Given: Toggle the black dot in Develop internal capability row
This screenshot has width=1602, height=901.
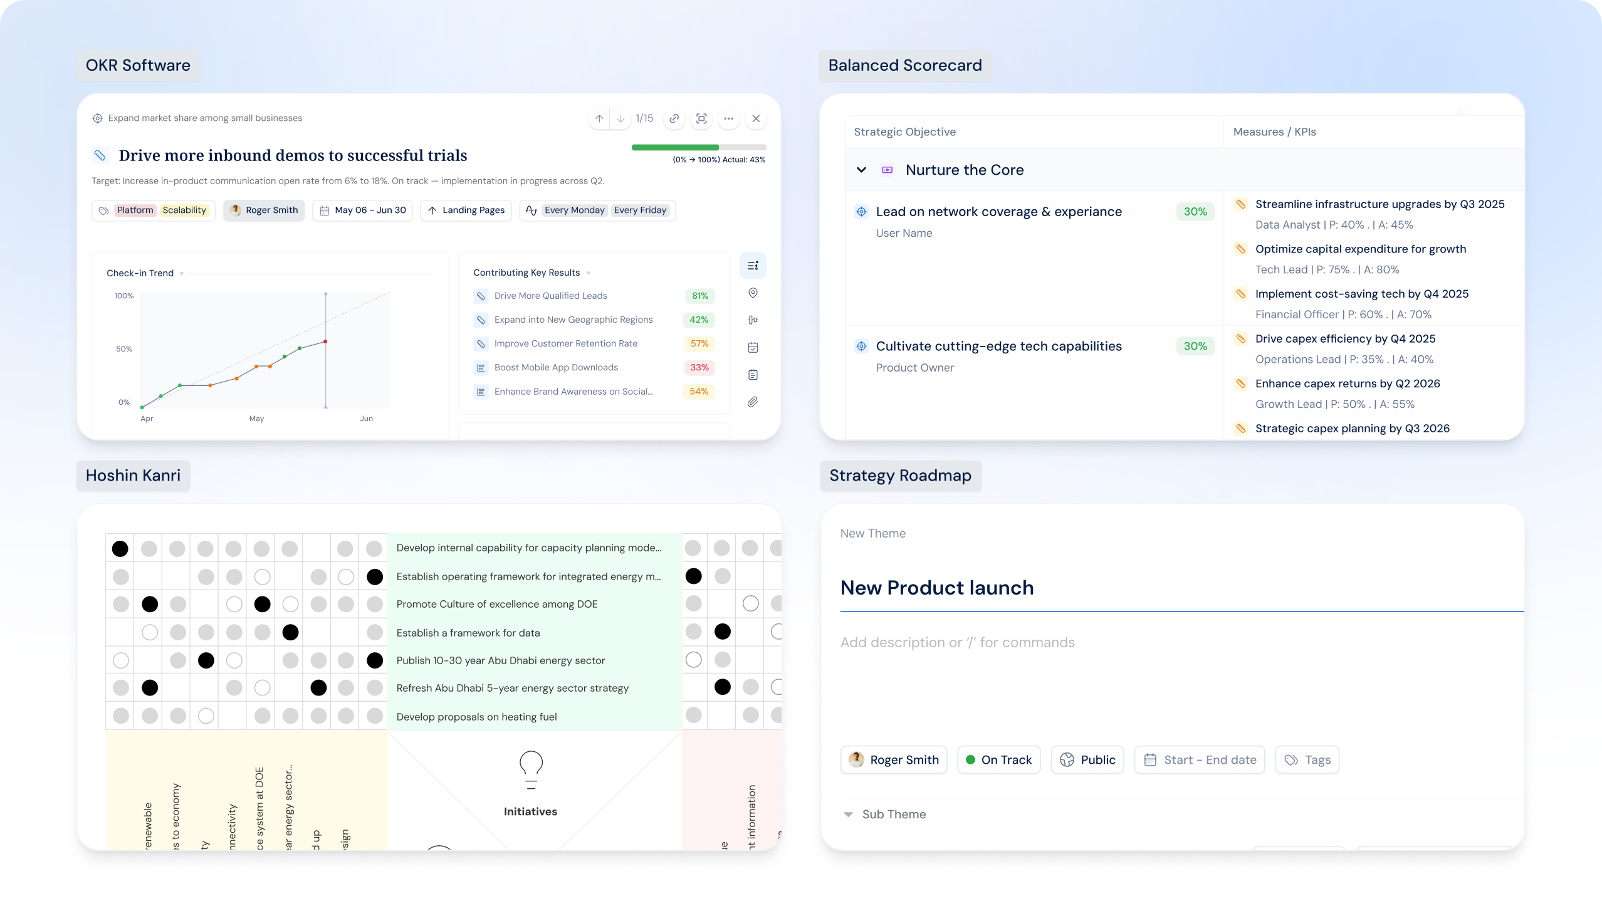Looking at the screenshot, I should 120,549.
